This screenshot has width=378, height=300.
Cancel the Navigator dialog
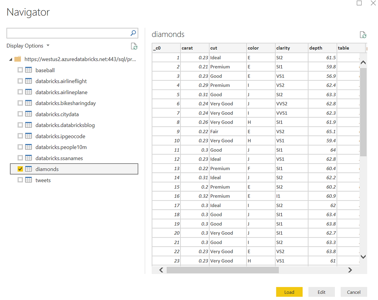pyautogui.click(x=353, y=292)
